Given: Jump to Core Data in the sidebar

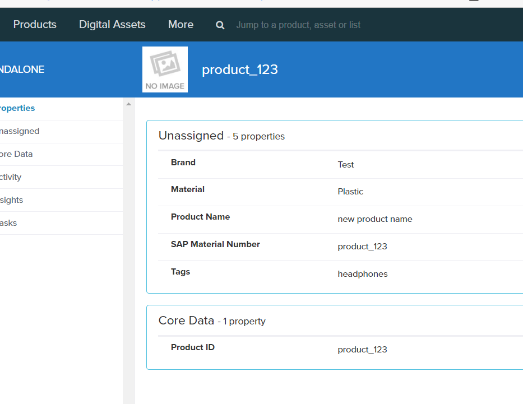Looking at the screenshot, I should pyautogui.click(x=16, y=154).
